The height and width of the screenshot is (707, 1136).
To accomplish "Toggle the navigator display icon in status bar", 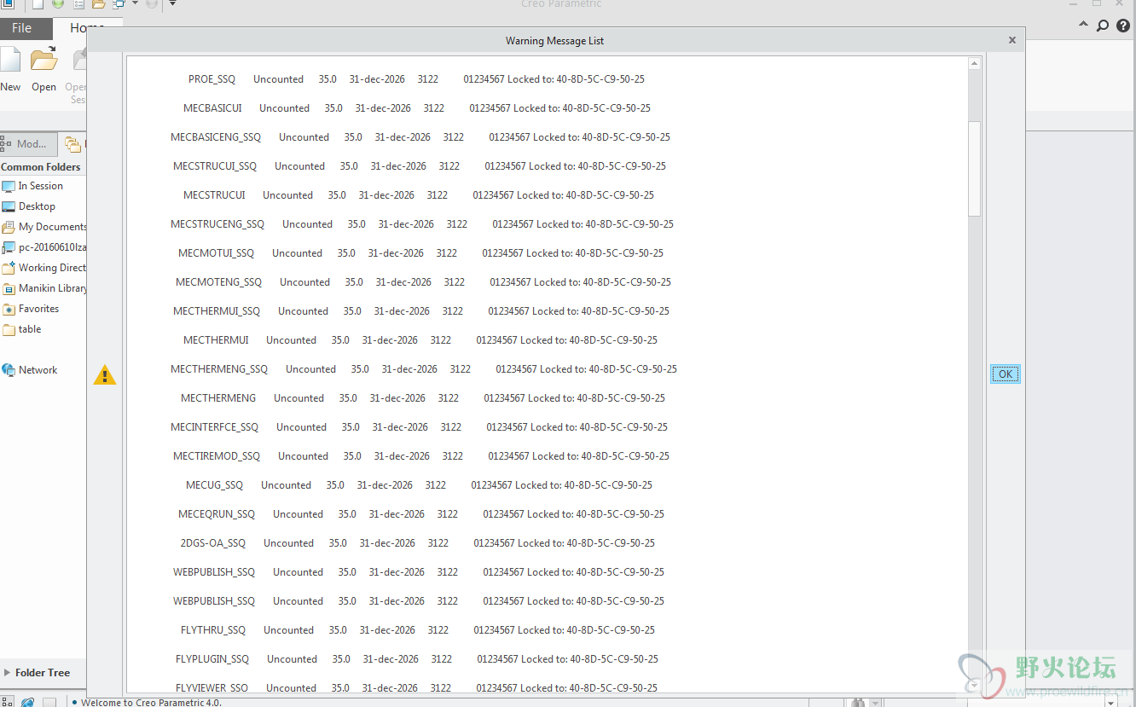I will point(7,702).
